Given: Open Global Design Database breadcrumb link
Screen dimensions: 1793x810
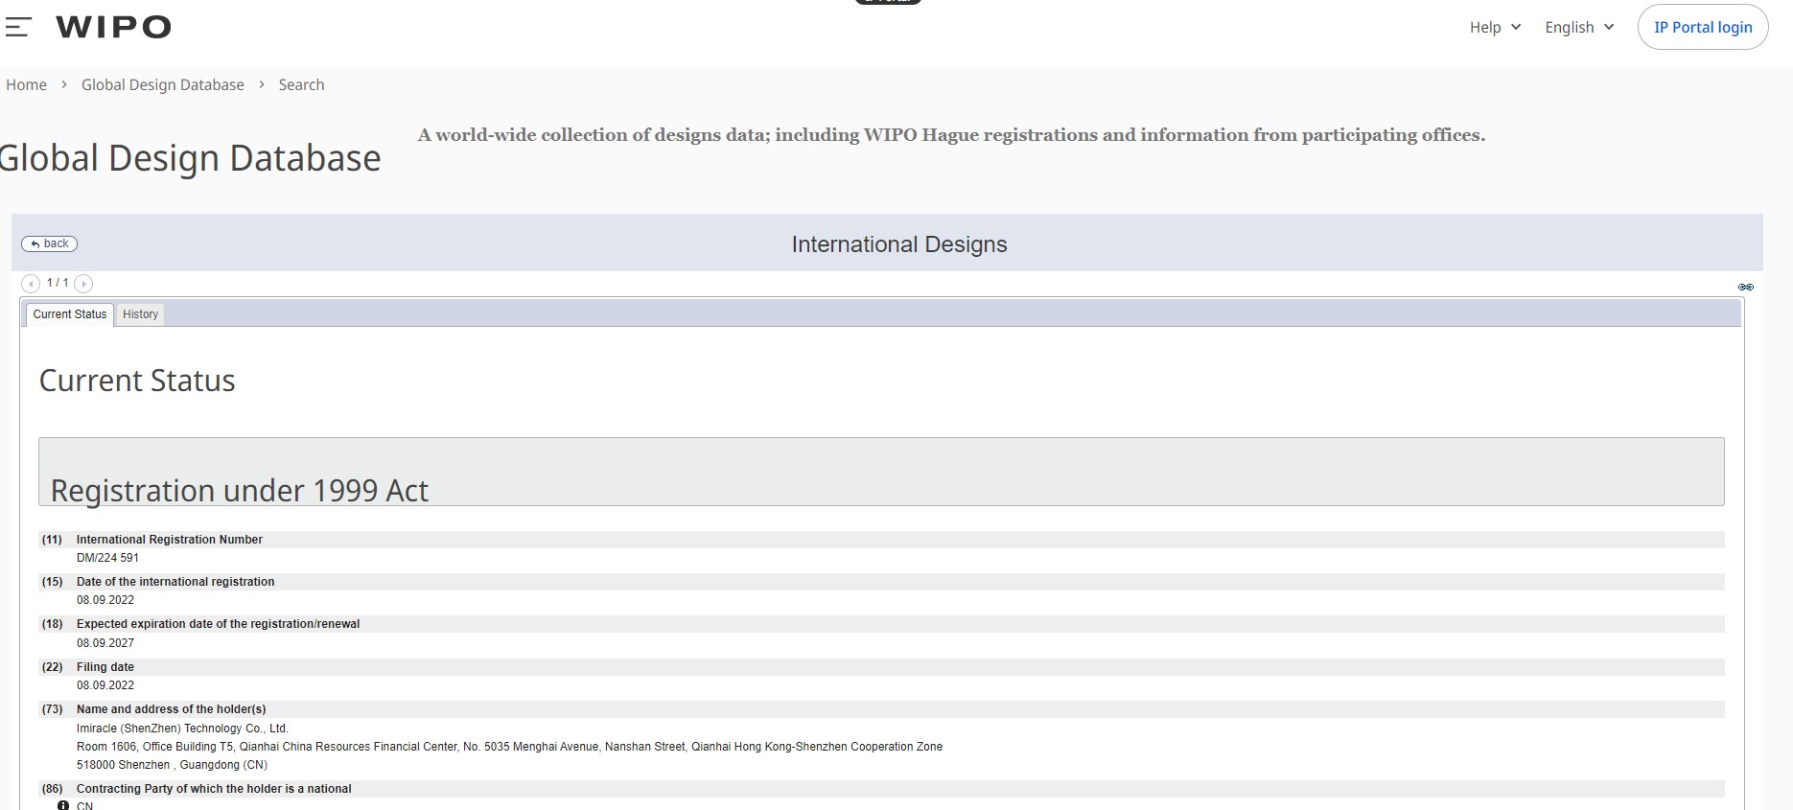Looking at the screenshot, I should [163, 84].
